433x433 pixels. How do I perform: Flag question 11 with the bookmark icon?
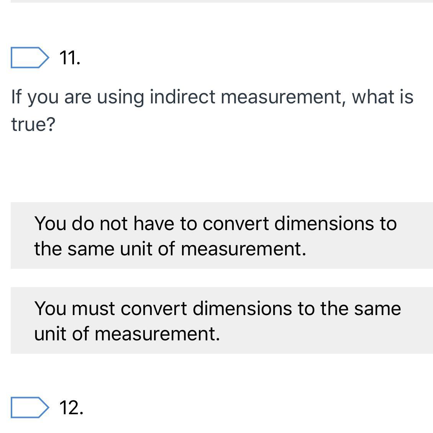[30, 58]
